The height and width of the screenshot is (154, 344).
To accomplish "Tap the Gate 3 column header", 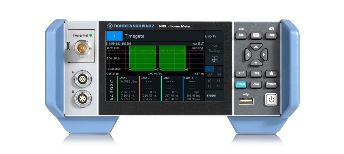I will coord(167,78).
